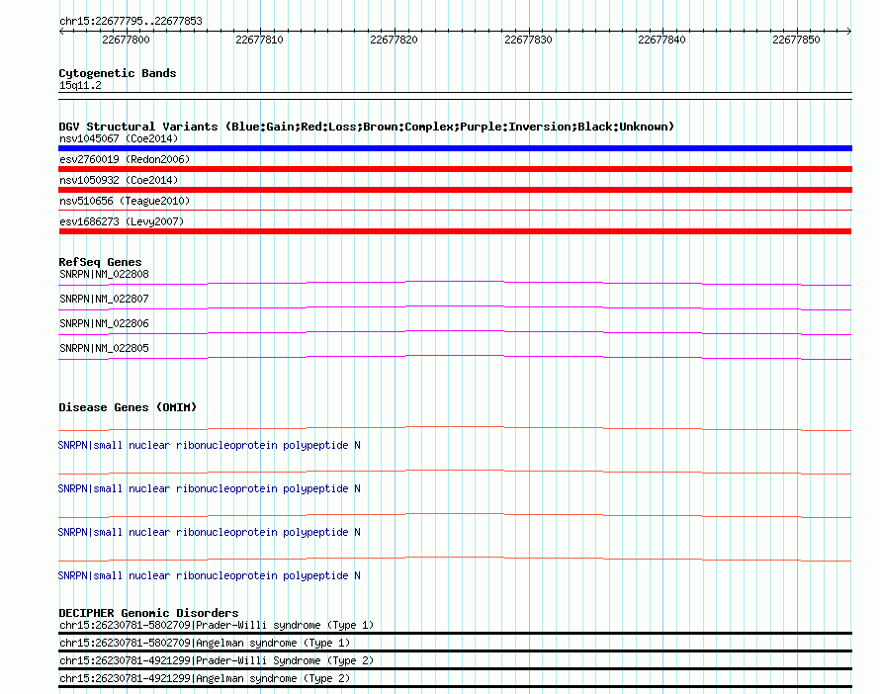Select the 15q11.2 cytogenetic band label
This screenshot has height=694, width=880.
(80, 85)
